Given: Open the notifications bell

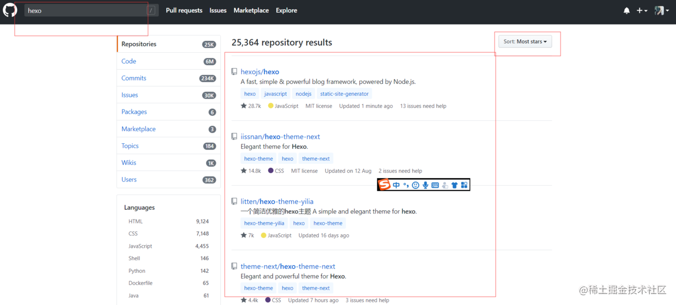Looking at the screenshot, I should tap(626, 10).
